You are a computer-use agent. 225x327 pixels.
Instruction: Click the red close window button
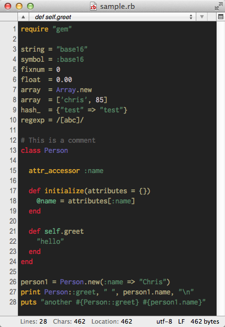pyautogui.click(x=8, y=6)
